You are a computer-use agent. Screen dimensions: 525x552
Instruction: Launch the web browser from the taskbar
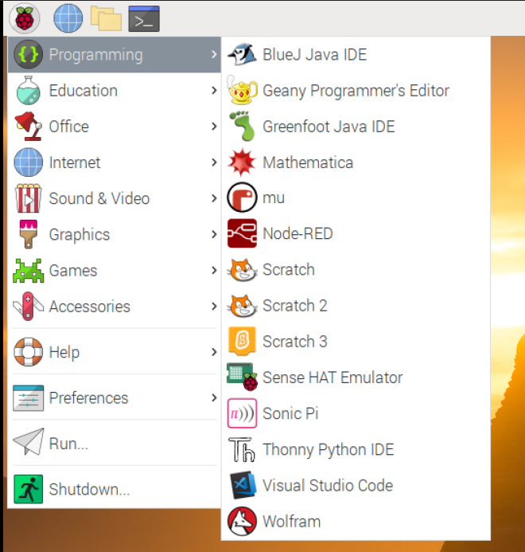(x=68, y=18)
